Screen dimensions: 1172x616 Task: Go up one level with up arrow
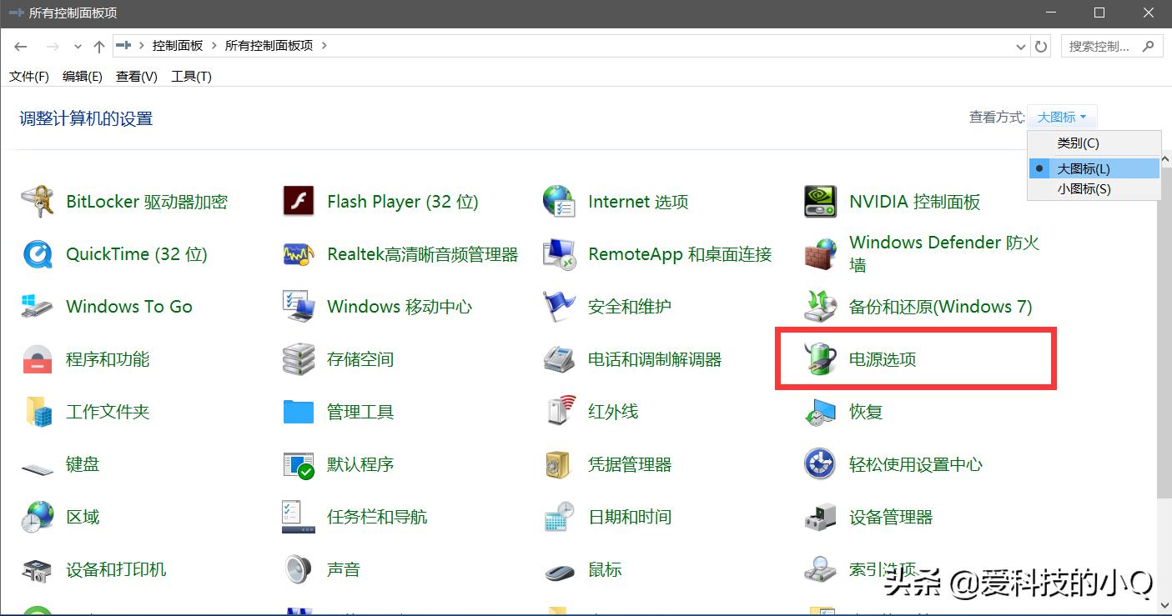click(x=99, y=47)
